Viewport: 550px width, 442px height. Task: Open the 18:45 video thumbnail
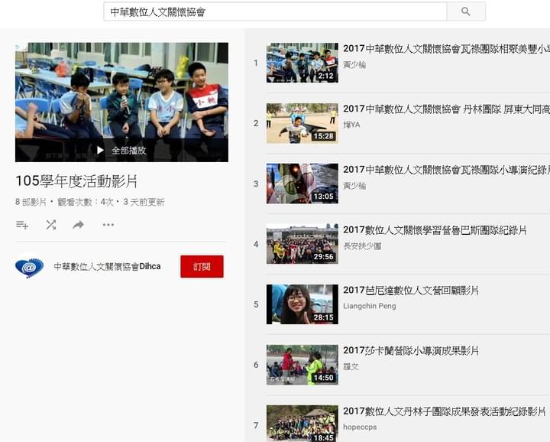point(302,424)
